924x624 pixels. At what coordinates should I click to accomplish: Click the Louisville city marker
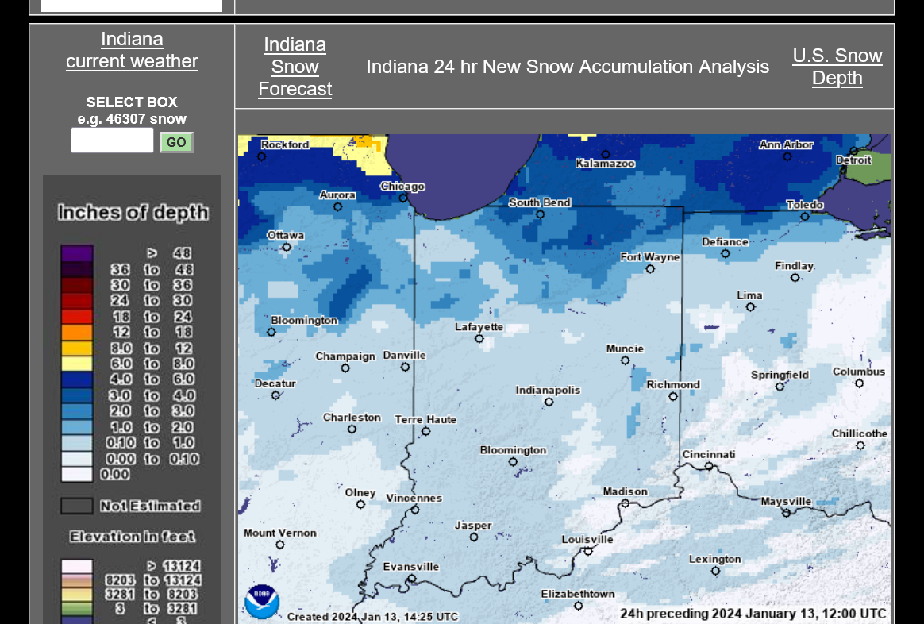(x=588, y=551)
